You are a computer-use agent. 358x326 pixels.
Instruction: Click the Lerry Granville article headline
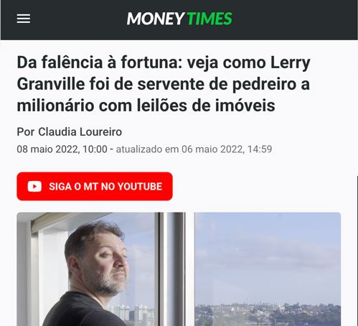[164, 84]
